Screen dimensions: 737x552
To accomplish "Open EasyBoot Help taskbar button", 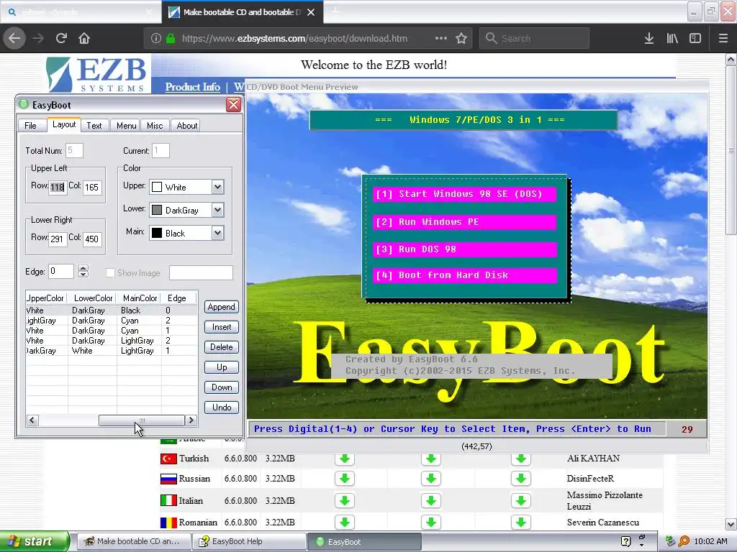I will click(248, 541).
